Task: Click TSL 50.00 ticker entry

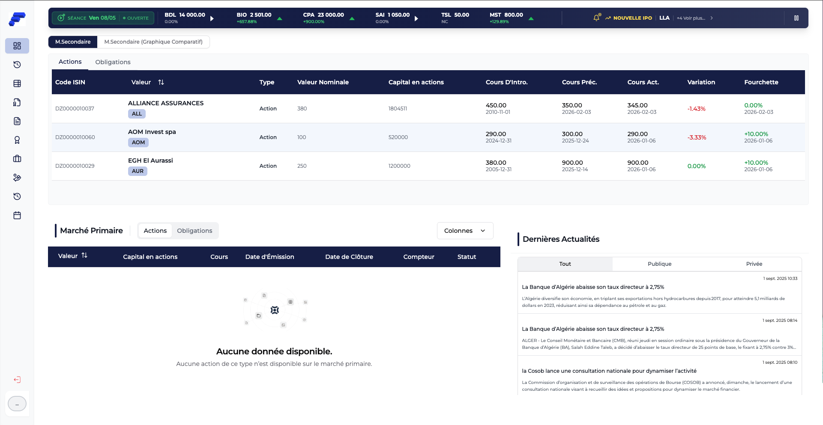Action: (455, 18)
